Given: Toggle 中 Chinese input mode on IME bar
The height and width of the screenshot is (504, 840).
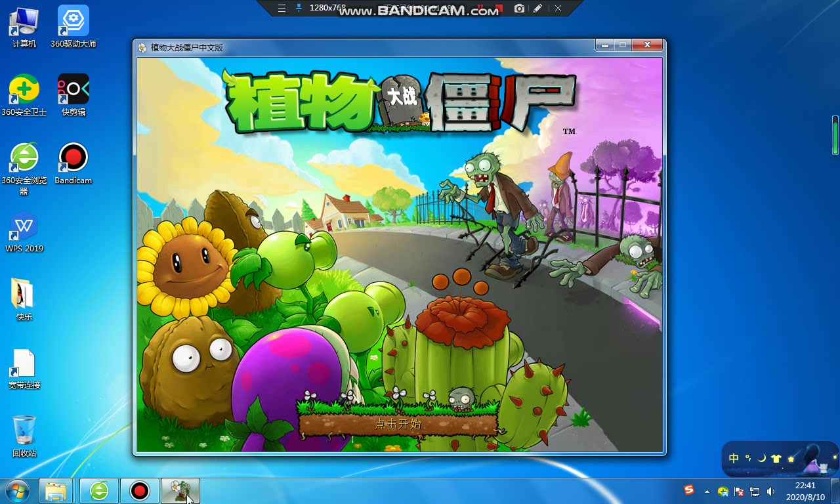Looking at the screenshot, I should coord(734,459).
